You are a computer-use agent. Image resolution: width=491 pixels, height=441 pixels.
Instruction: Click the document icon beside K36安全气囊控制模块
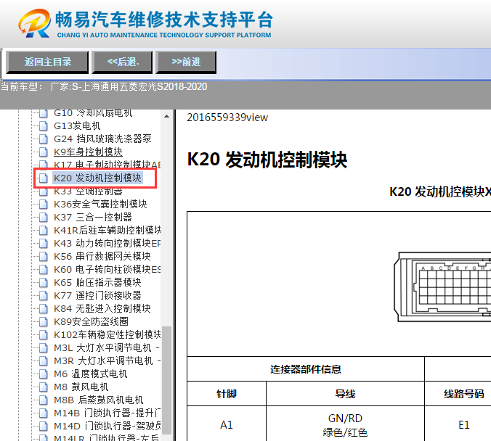click(44, 205)
